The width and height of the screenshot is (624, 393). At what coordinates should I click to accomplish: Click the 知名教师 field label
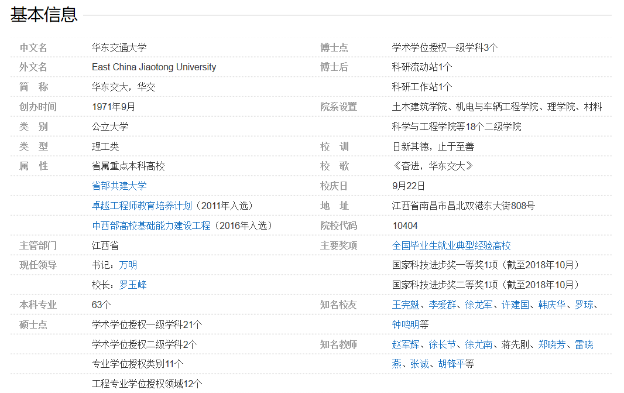click(338, 344)
